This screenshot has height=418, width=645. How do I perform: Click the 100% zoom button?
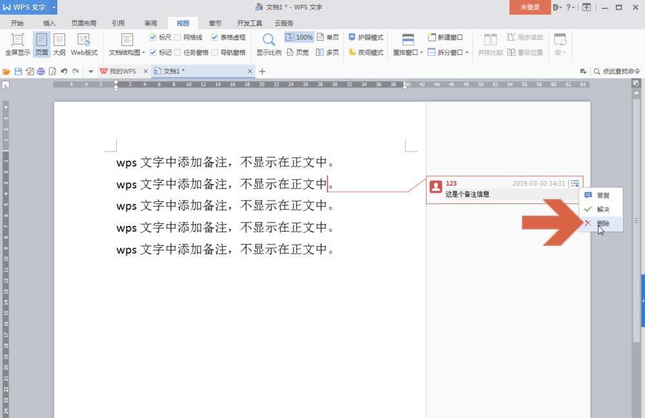tap(299, 37)
